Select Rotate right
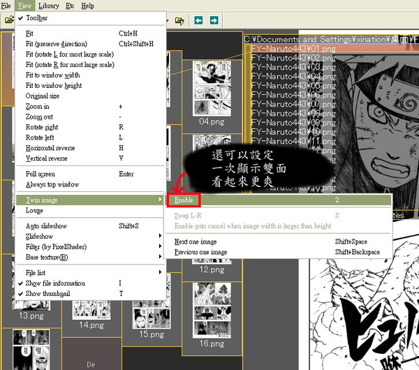The height and width of the screenshot is (370, 419). (90, 128)
